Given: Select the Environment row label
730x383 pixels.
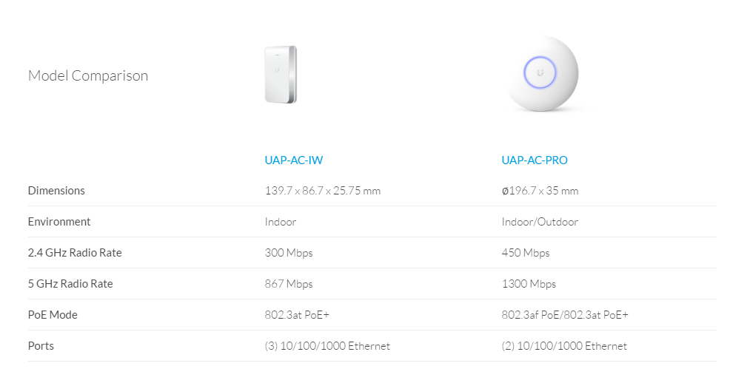Looking at the screenshot, I should 59,222.
